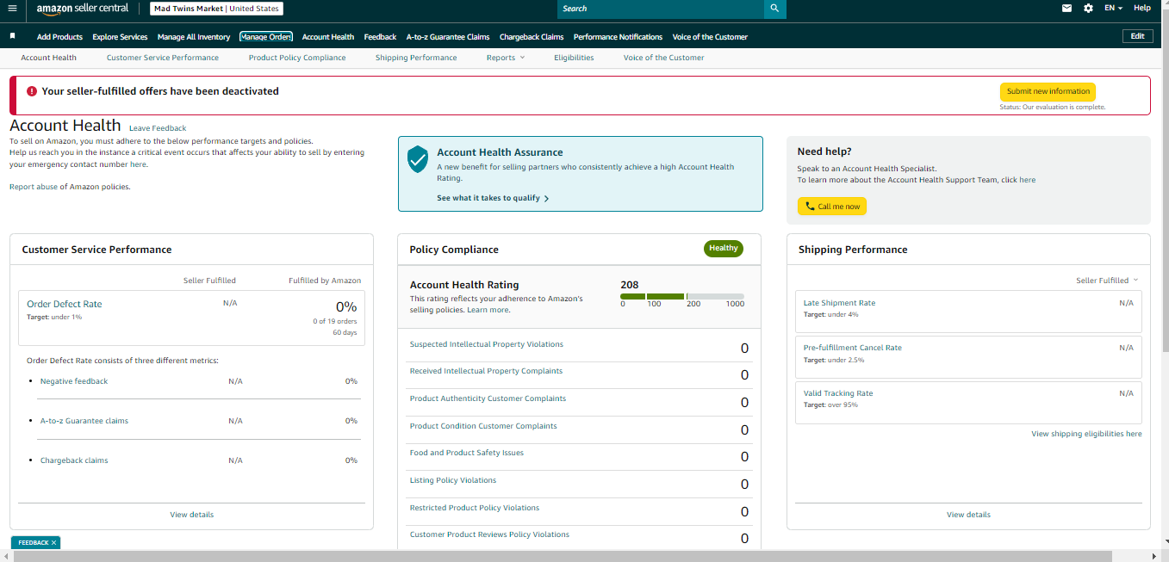Open Food and Product Safety Issues row
This screenshot has width=1169, height=562.
click(579, 457)
